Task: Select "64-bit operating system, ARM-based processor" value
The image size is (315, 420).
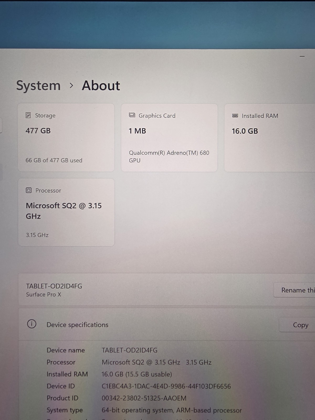Action: pos(172,410)
